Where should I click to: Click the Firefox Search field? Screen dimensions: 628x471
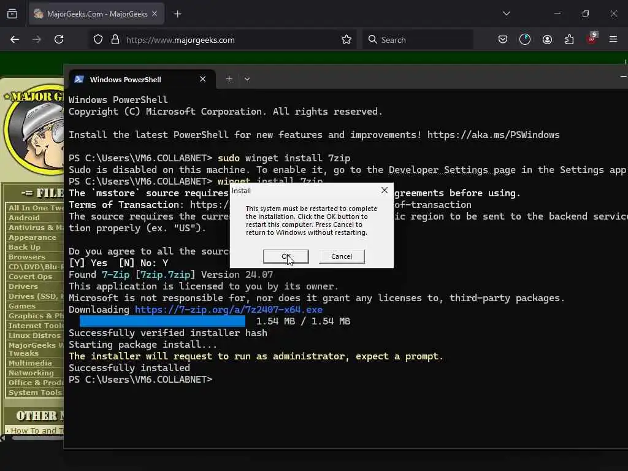click(418, 40)
